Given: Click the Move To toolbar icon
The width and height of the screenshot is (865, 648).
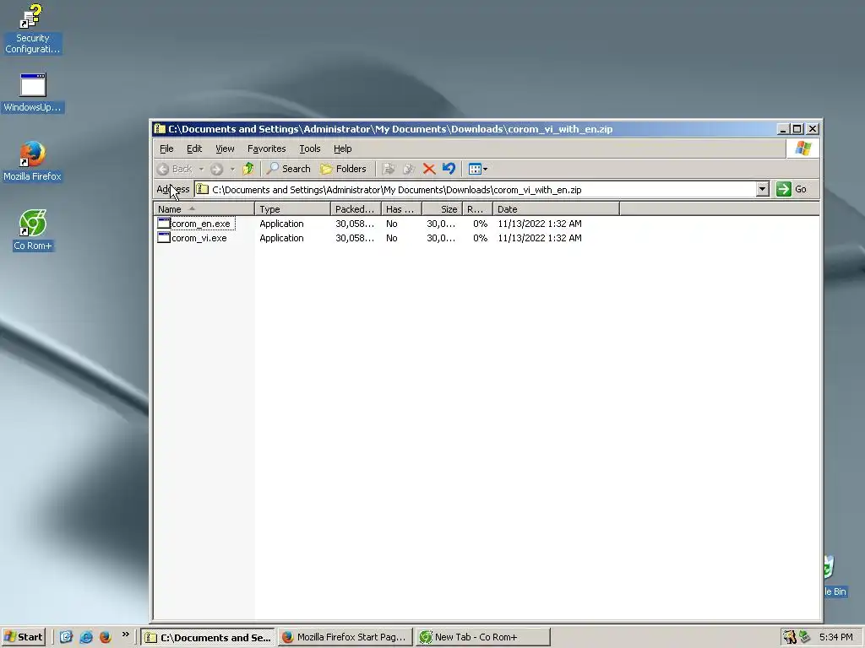Looking at the screenshot, I should 389,169.
